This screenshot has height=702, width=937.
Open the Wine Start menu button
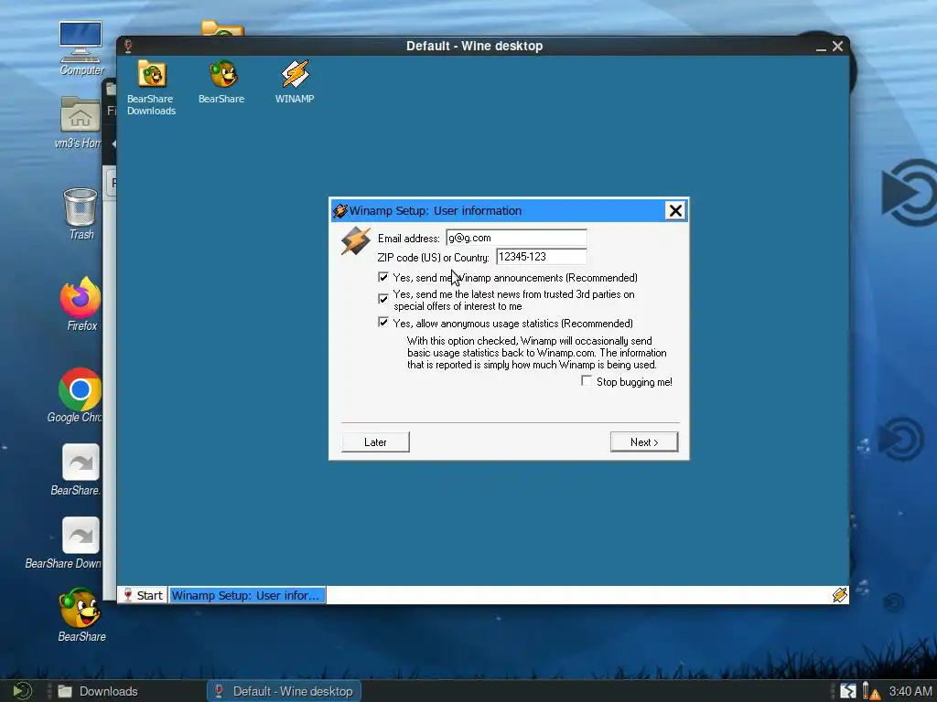click(x=143, y=595)
